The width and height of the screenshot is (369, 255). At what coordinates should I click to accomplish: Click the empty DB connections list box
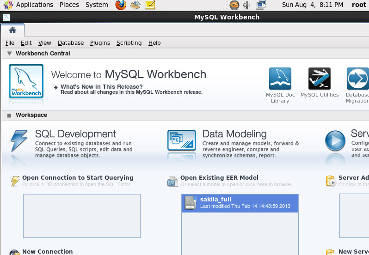tap(82, 216)
